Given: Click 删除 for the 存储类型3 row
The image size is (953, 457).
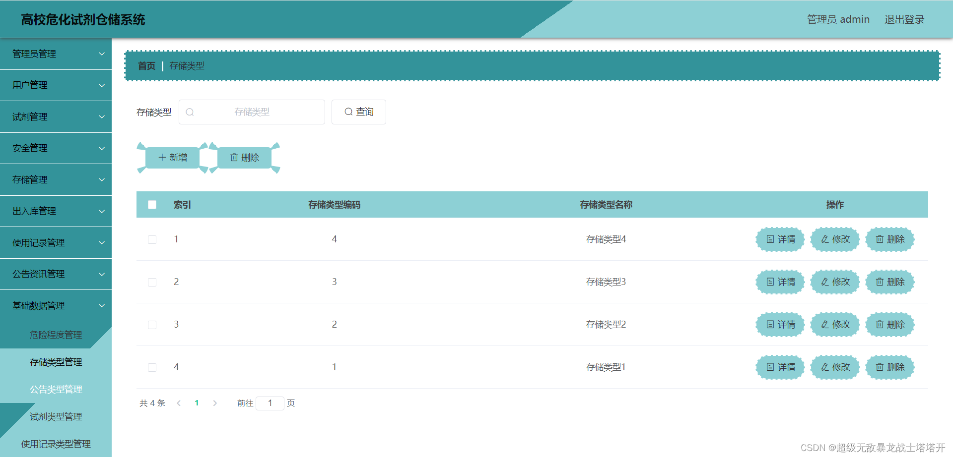Looking at the screenshot, I should click(890, 282).
